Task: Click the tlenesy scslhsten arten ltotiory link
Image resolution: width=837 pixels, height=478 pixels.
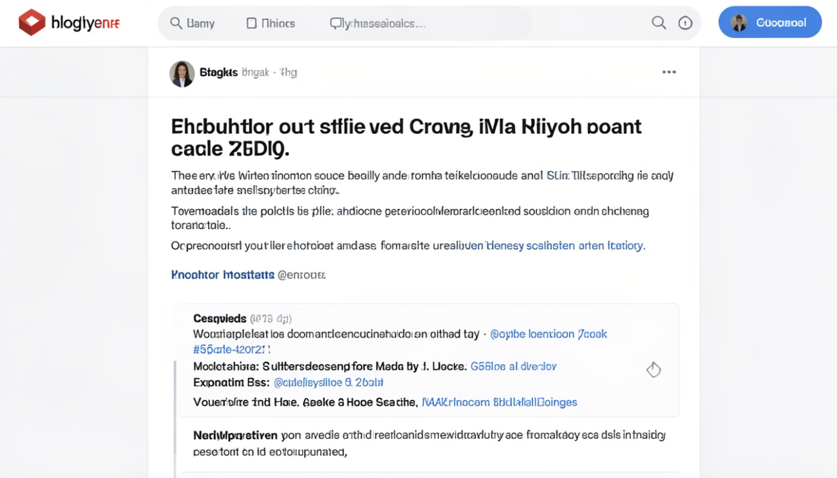Action: click(x=565, y=245)
